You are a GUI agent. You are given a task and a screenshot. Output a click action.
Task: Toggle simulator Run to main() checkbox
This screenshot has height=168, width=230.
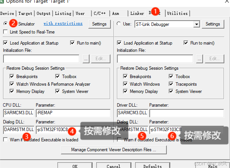[x=72, y=43]
